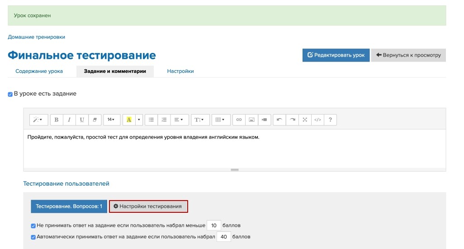
Task: Open the font size 14 dropdown
Action: (112, 120)
